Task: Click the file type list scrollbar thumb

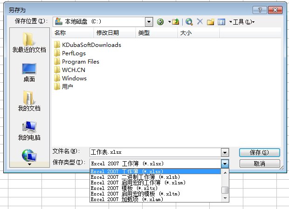Action: pyautogui.click(x=225, y=190)
